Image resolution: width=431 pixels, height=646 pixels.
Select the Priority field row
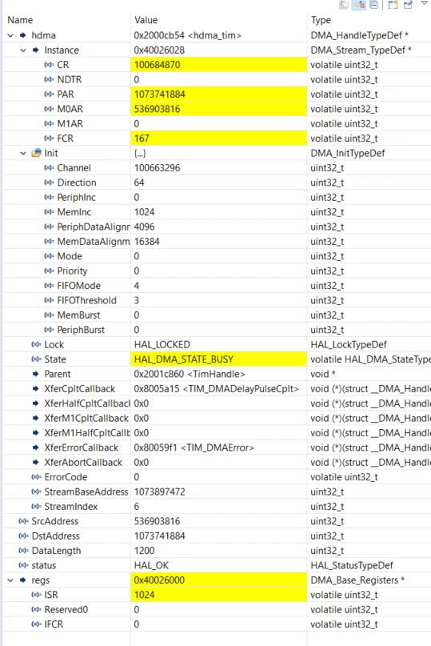click(217, 271)
